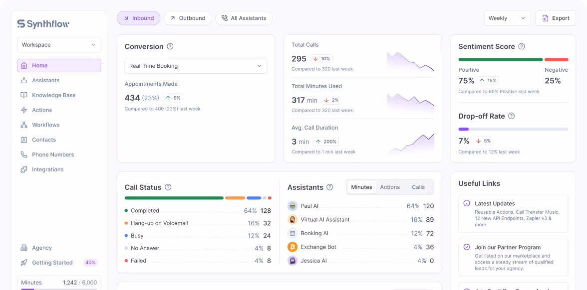Click the 9% appointments increase badge

tap(173, 98)
